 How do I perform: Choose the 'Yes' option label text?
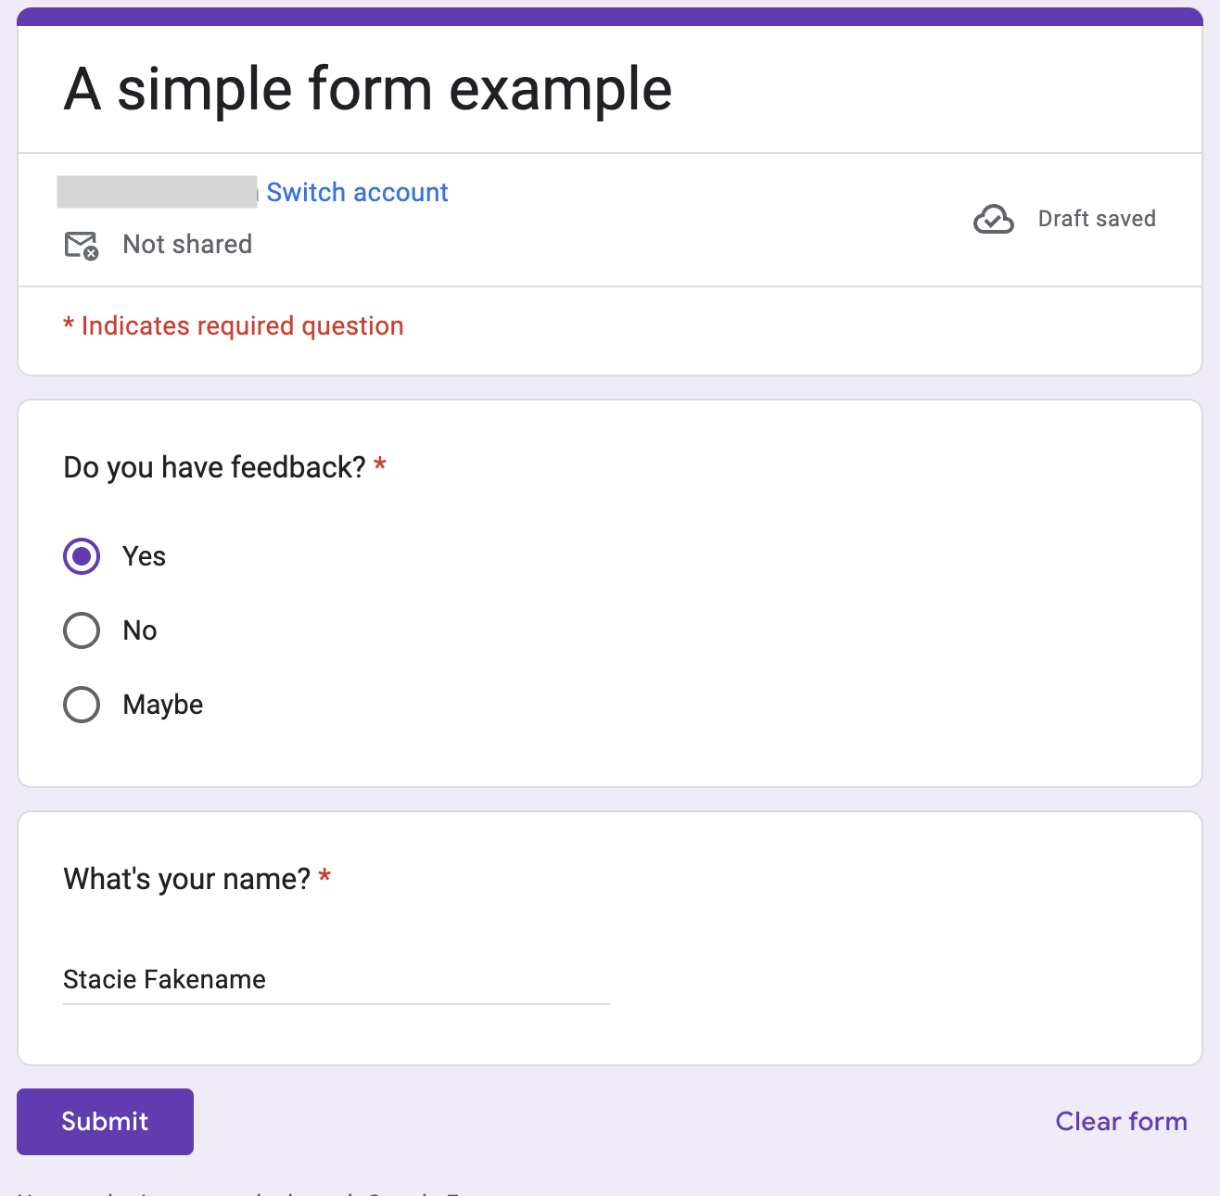click(145, 556)
